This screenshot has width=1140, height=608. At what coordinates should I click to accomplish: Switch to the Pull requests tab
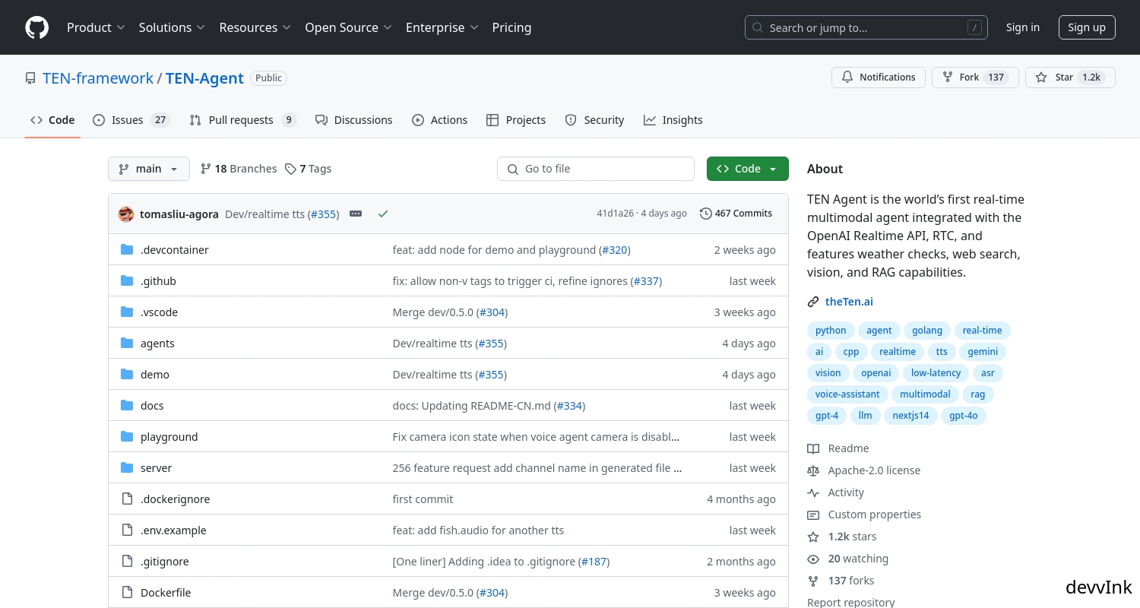pyautogui.click(x=242, y=120)
